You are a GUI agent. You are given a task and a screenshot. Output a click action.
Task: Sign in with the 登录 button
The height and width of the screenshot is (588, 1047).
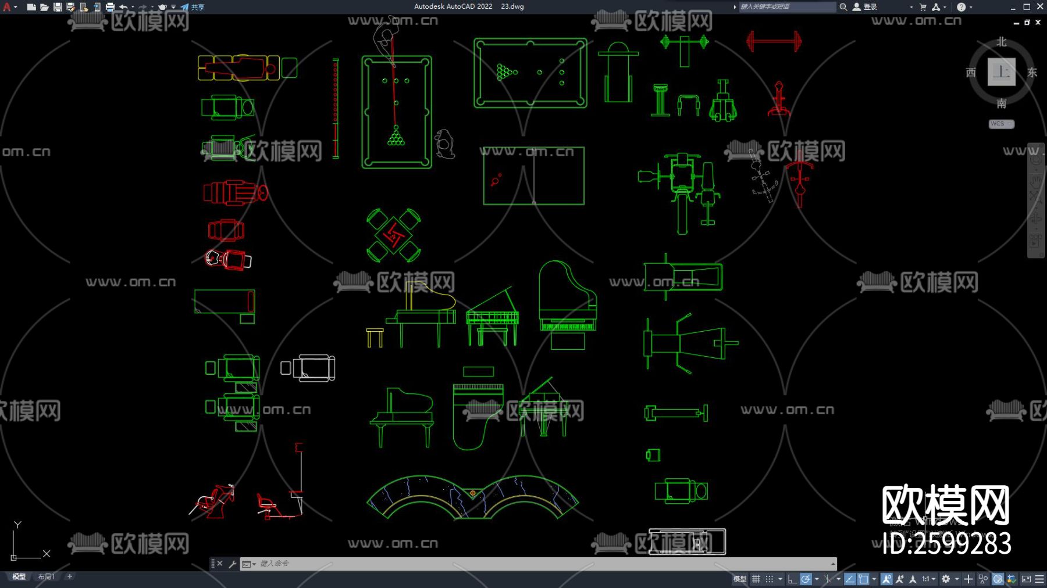pyautogui.click(x=865, y=7)
